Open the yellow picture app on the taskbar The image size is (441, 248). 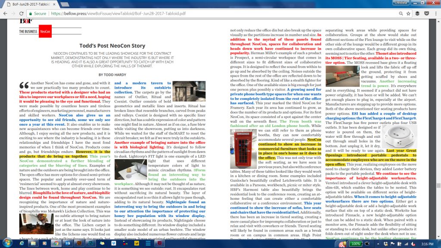click(x=137, y=244)
